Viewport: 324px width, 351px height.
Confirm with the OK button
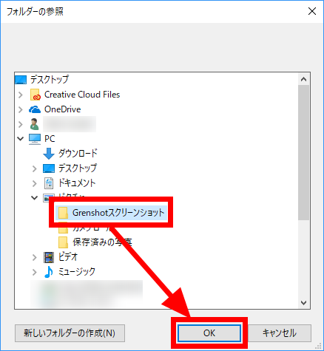click(209, 333)
